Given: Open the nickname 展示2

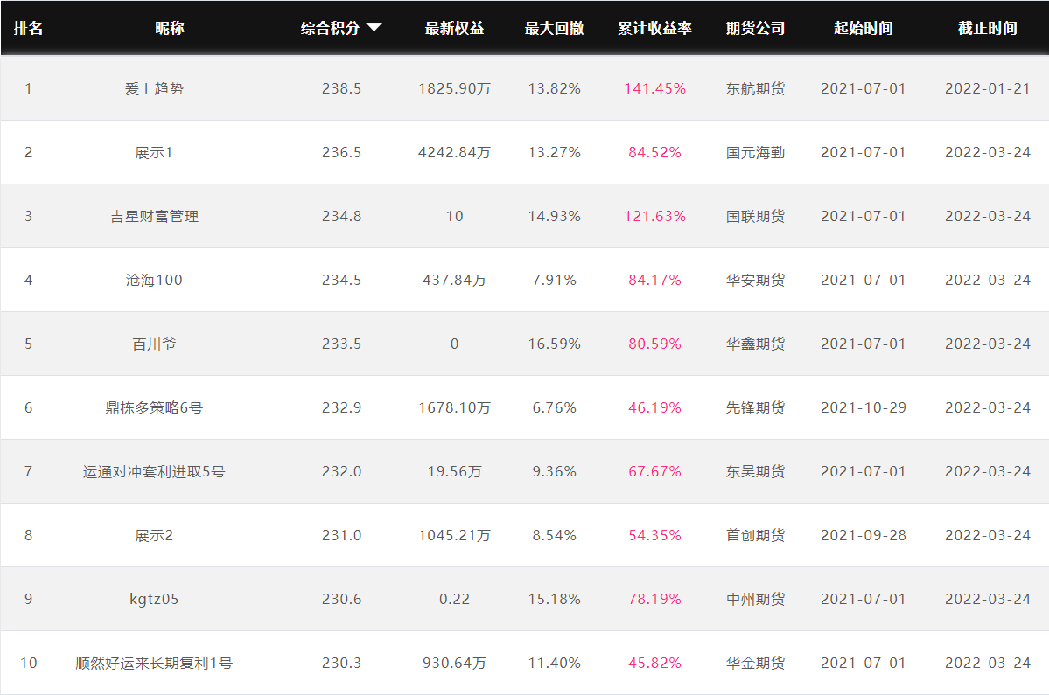Looking at the screenshot, I should click(x=154, y=535).
